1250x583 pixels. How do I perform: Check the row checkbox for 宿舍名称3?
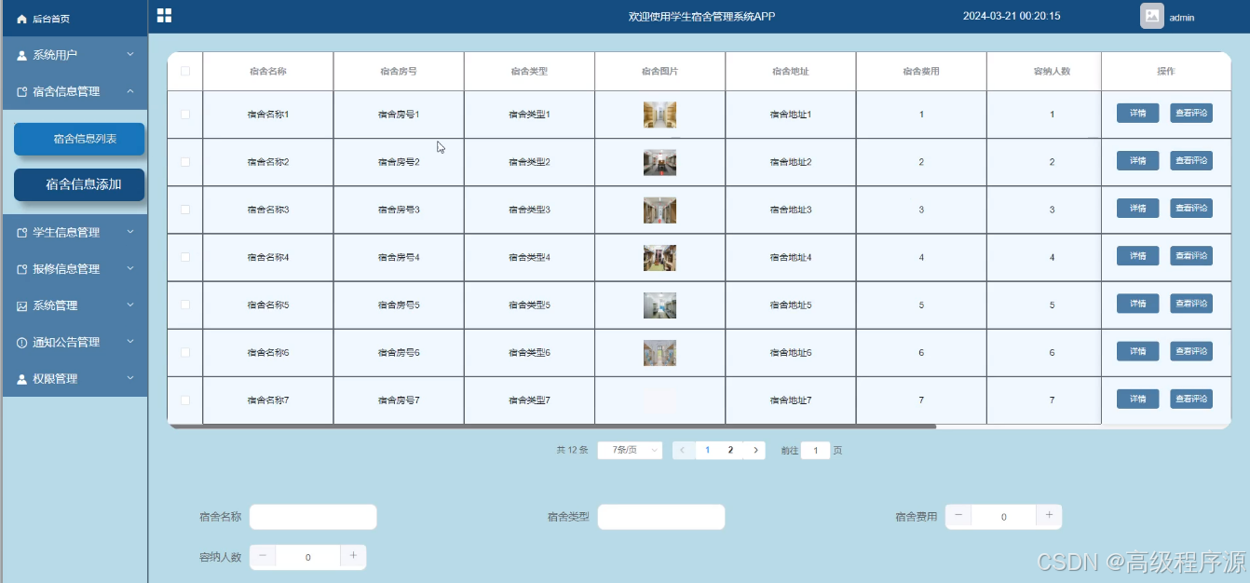pyautogui.click(x=185, y=210)
